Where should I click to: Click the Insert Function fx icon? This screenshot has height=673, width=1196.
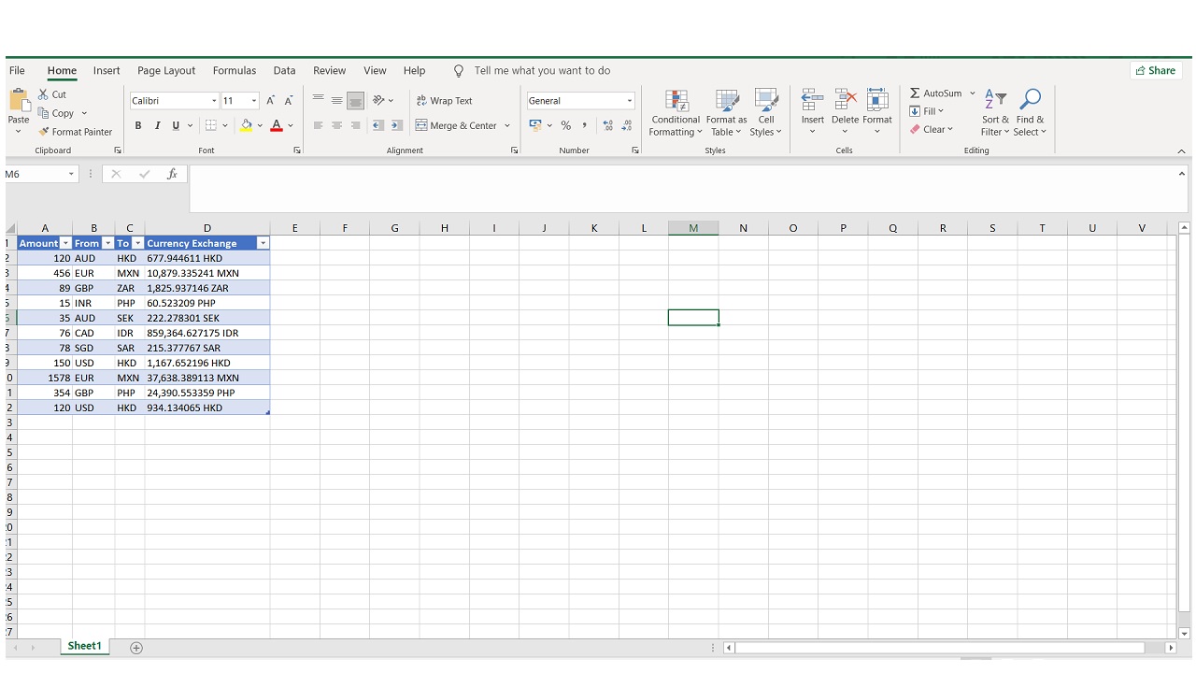pos(172,174)
